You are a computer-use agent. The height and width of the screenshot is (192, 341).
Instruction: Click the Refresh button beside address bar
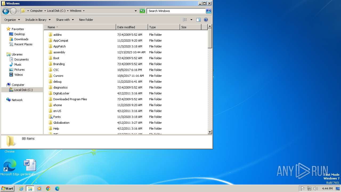pyautogui.click(x=142, y=11)
